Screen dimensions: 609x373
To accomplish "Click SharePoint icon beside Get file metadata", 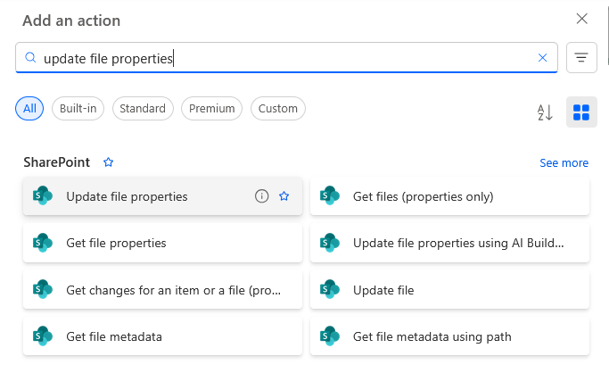I will [x=43, y=336].
